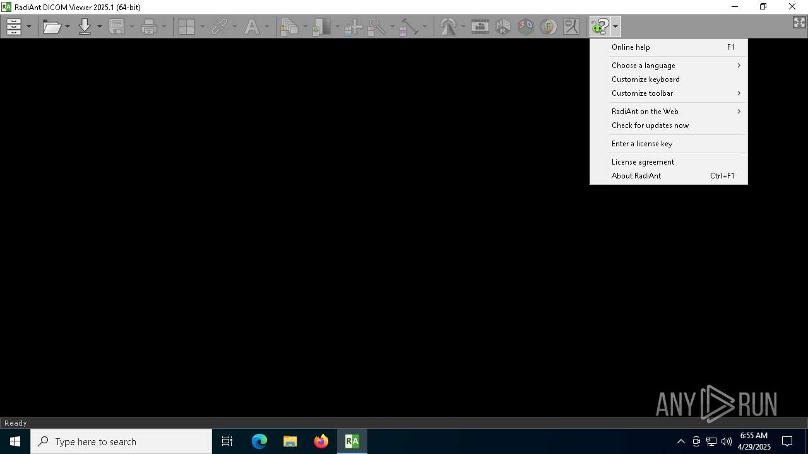Click the print icon
This screenshot has height=454, width=808.
pos(149,26)
